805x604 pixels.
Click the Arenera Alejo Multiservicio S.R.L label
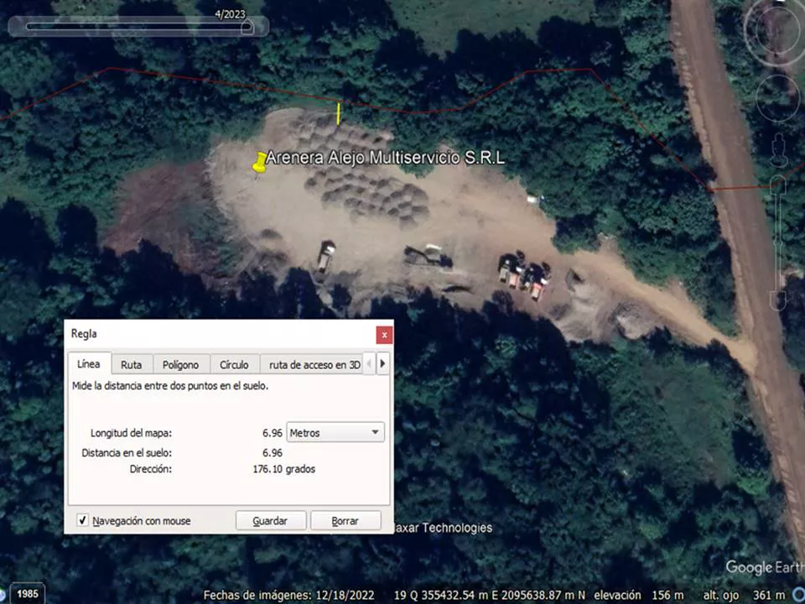pos(386,158)
